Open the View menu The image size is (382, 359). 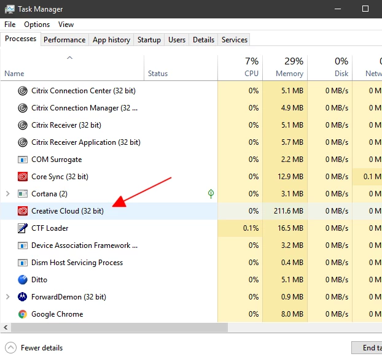coord(66,25)
